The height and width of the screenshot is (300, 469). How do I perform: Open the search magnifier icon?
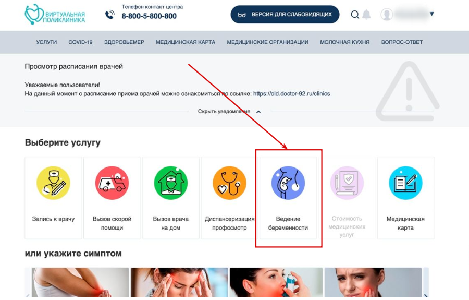click(x=355, y=15)
